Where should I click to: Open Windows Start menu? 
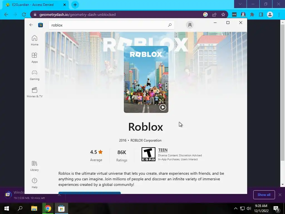(x=7, y=208)
